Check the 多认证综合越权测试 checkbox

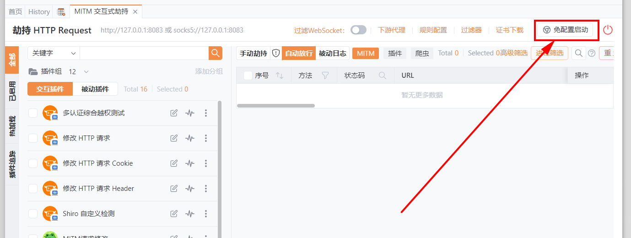pyautogui.click(x=33, y=113)
